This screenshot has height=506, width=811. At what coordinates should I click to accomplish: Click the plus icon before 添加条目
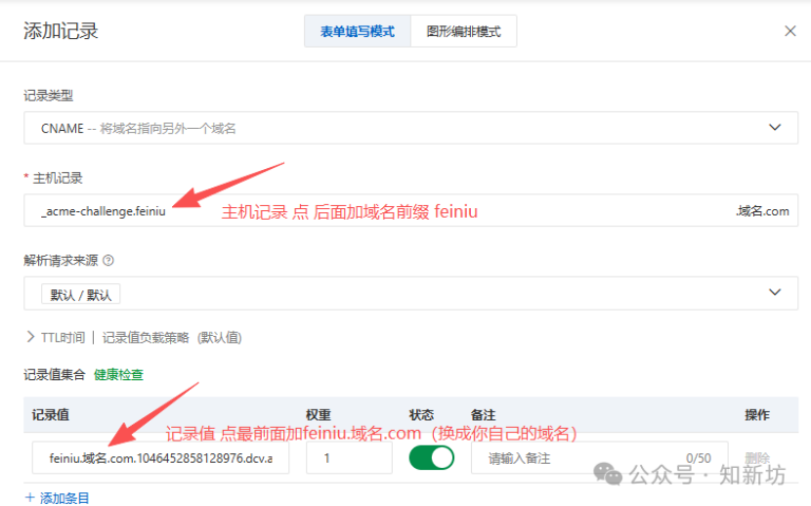(29, 498)
